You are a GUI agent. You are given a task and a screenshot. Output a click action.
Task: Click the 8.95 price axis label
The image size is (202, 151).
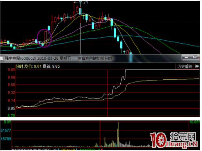tap(11, 108)
